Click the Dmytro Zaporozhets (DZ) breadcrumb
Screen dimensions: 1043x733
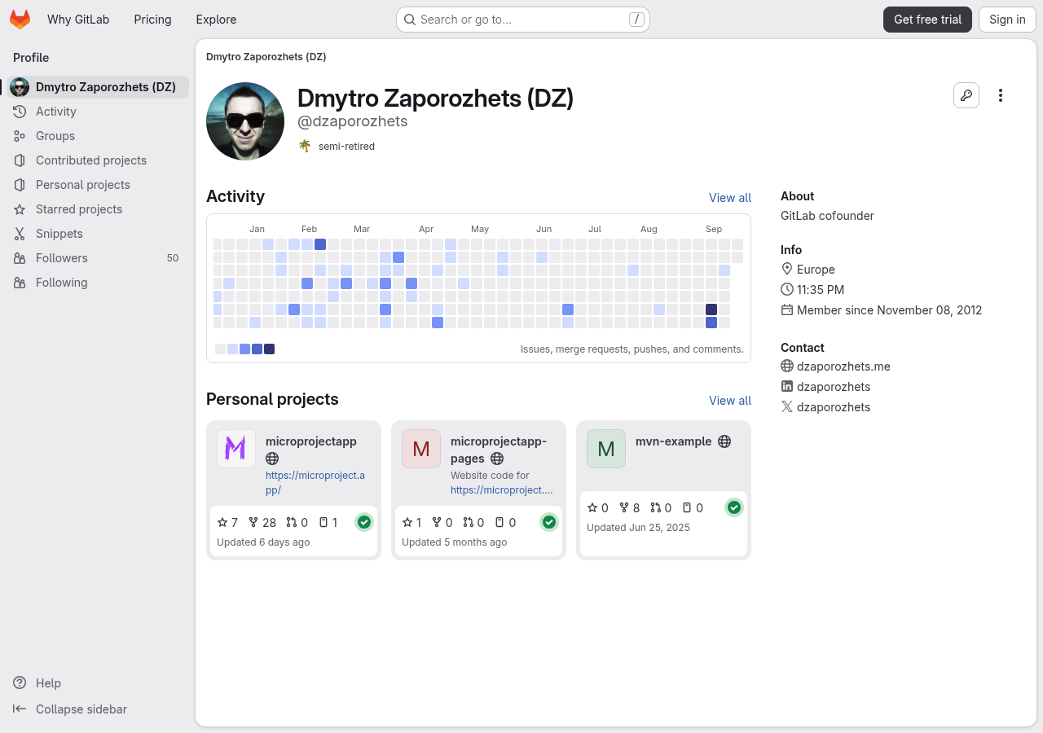(266, 57)
